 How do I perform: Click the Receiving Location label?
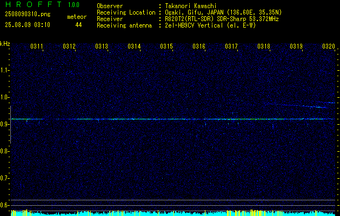click(126, 12)
